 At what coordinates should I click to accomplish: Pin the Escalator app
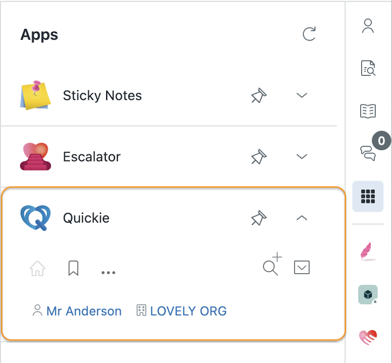(259, 156)
